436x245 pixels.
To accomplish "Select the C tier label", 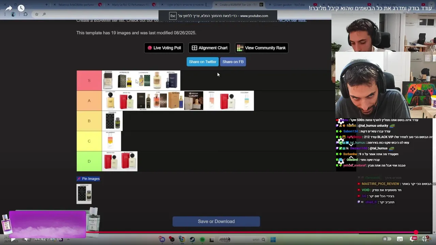I will 89,141.
